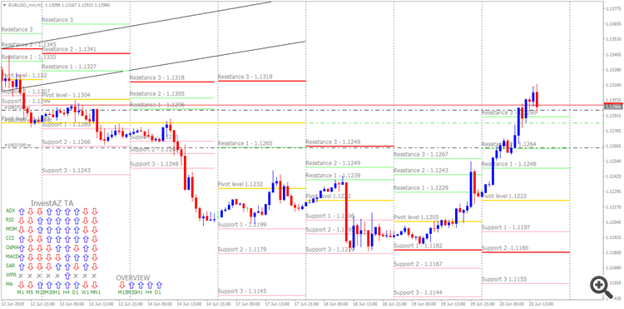Click the MA M1 red down arrow
Viewport: 624px width, 309px height.
click(22, 285)
